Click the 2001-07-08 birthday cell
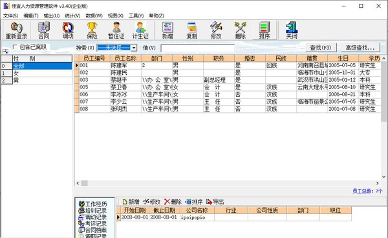Screen dimensions: 388x238 pyautogui.click(x=343, y=109)
